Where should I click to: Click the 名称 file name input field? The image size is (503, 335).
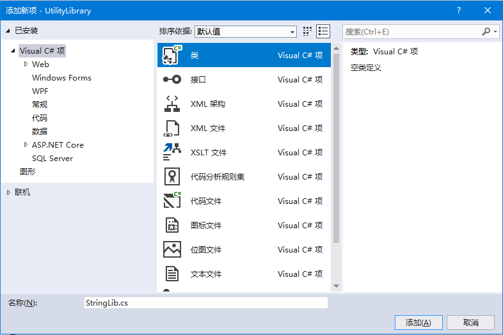point(205,303)
